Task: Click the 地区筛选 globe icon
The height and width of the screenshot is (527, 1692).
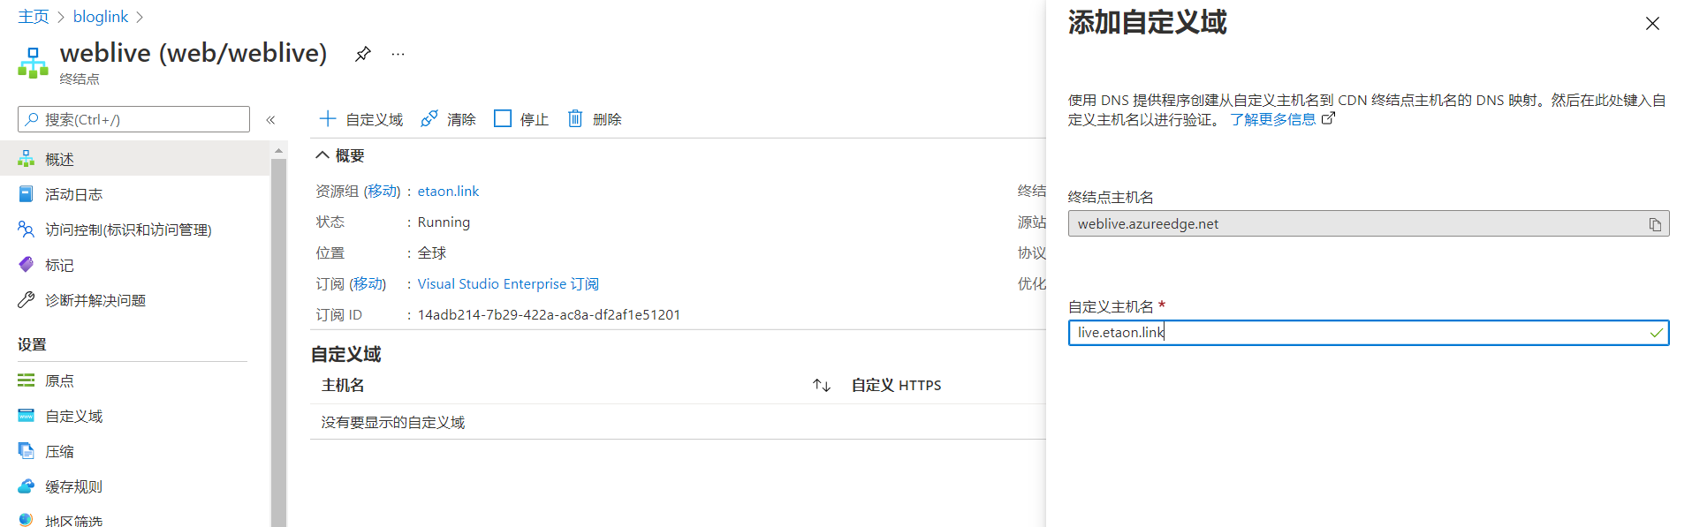Action: click(x=27, y=520)
